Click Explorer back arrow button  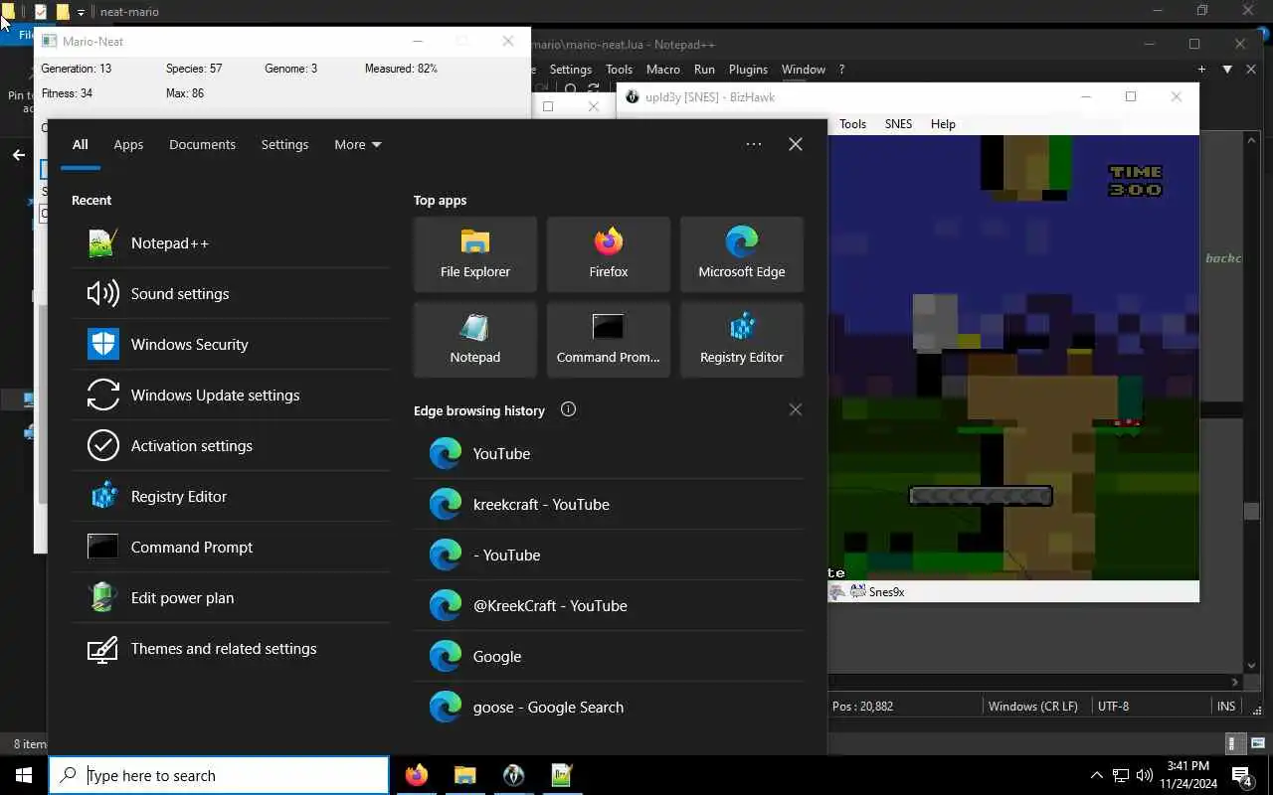(18, 155)
